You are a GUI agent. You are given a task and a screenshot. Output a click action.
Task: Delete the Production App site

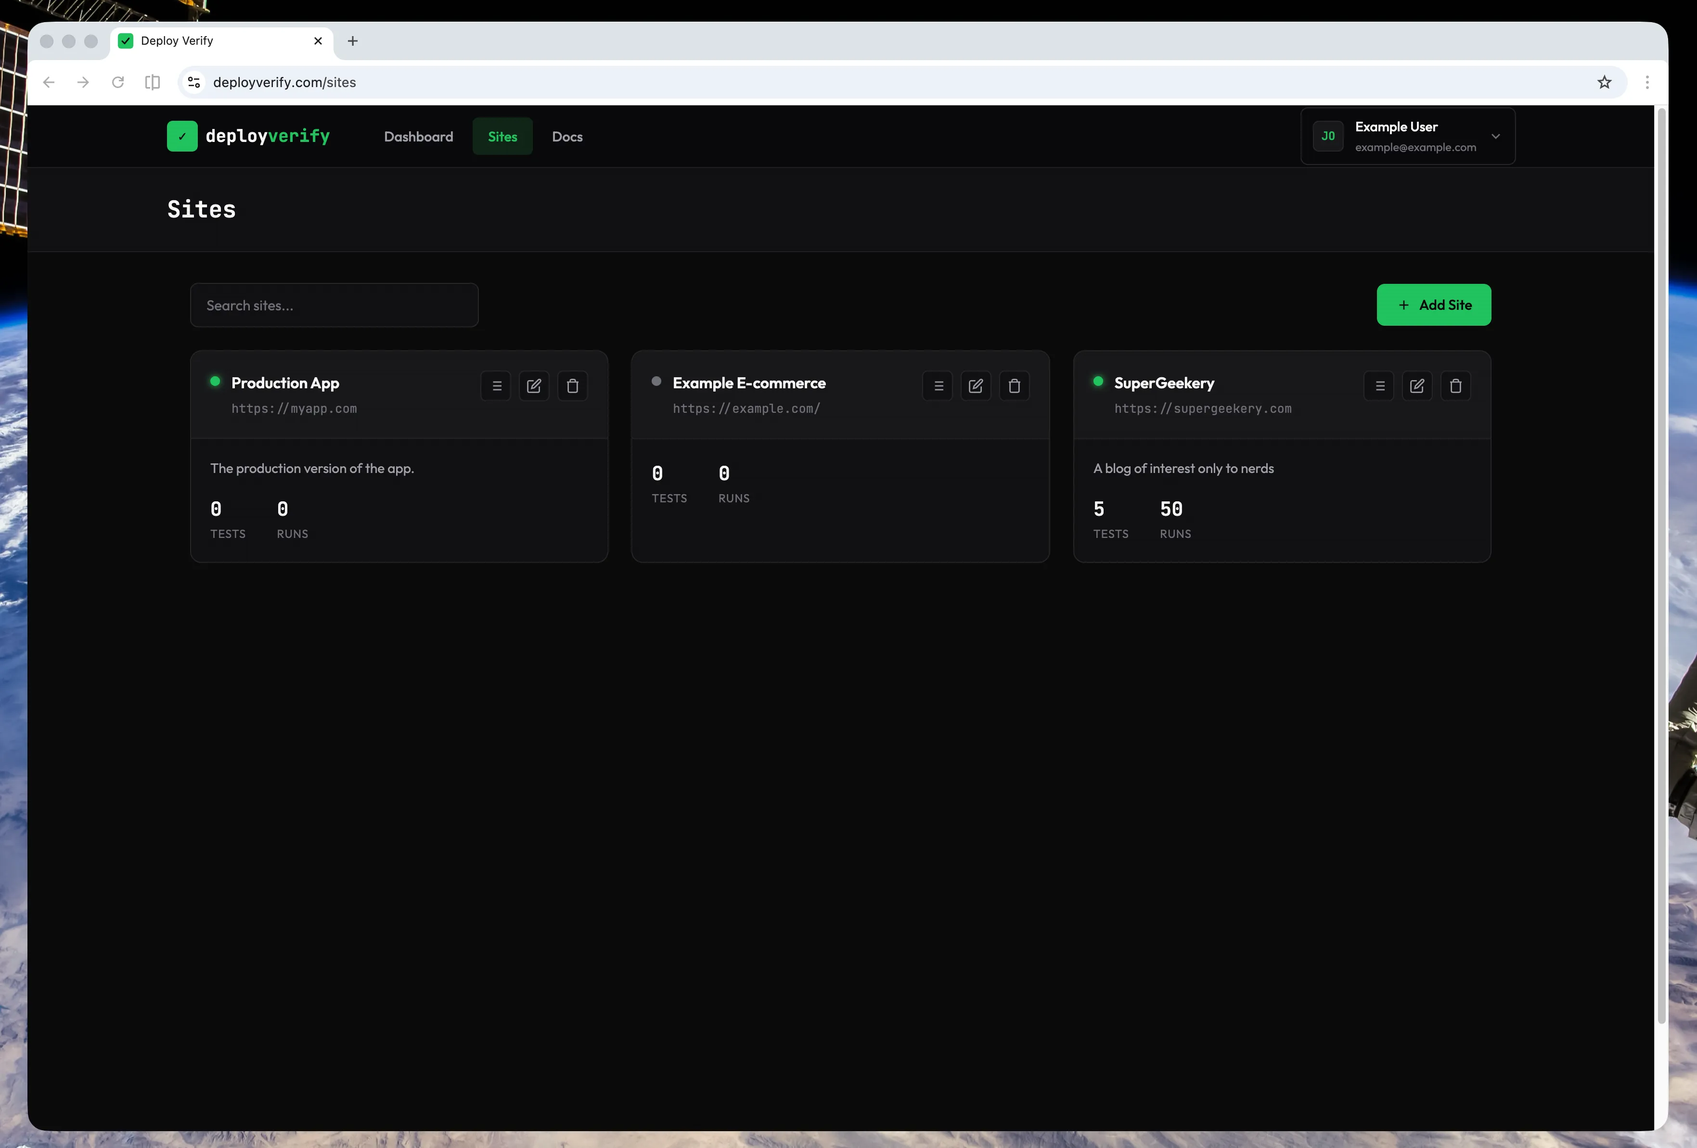572,385
